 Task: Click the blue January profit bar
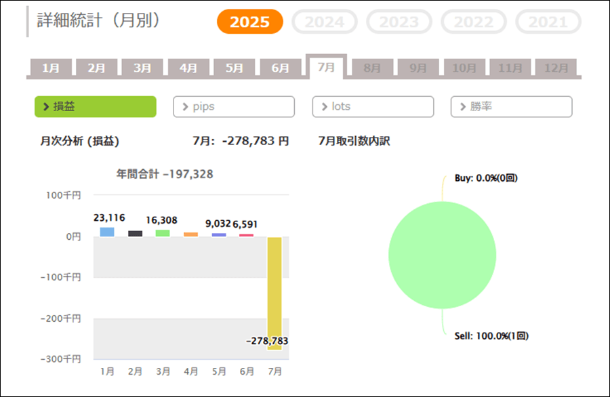pyautogui.click(x=107, y=232)
